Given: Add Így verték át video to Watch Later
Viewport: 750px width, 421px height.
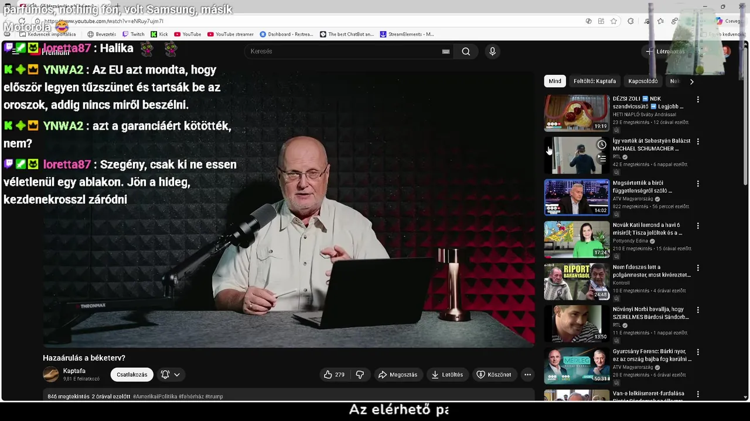Looking at the screenshot, I should (x=602, y=144).
